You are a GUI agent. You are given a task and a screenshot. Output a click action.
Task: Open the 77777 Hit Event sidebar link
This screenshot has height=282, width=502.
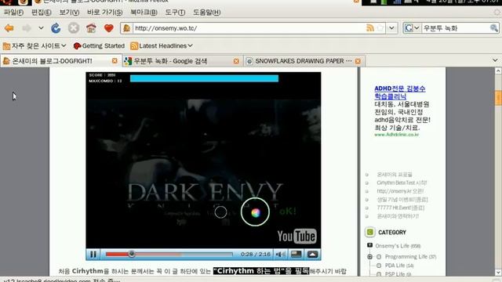pyautogui.click(x=401, y=208)
